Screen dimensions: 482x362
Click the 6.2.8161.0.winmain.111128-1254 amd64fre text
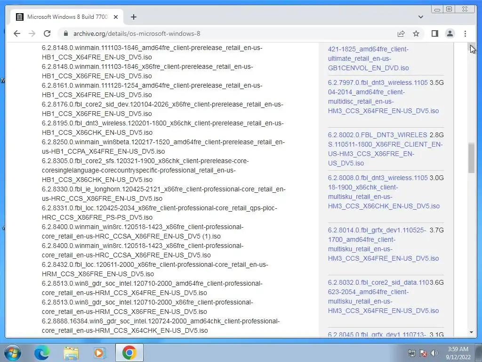(152, 90)
